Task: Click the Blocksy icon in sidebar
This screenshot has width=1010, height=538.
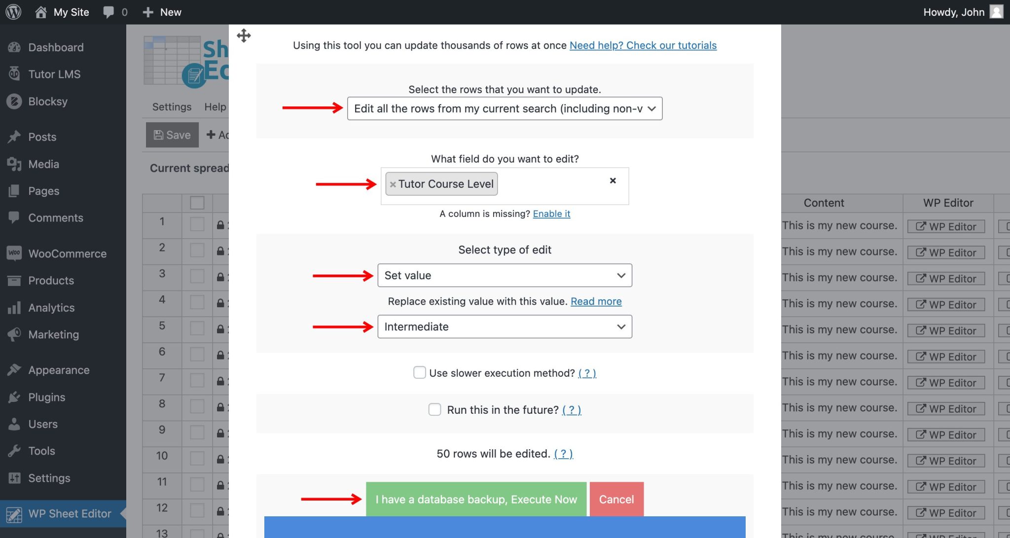Action: point(15,101)
